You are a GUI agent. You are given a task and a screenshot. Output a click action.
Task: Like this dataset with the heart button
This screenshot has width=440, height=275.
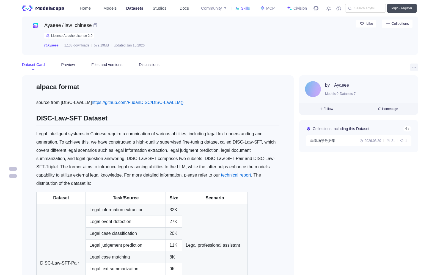[x=366, y=24]
